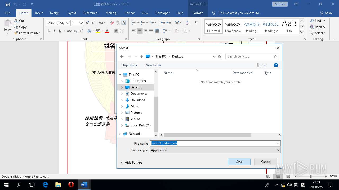This screenshot has width=339, height=190.
Task: Expand the Styles gallery
Action: pos(302,32)
